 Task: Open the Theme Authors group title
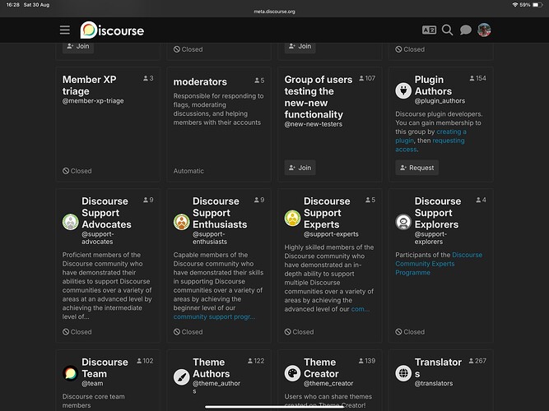tap(212, 367)
